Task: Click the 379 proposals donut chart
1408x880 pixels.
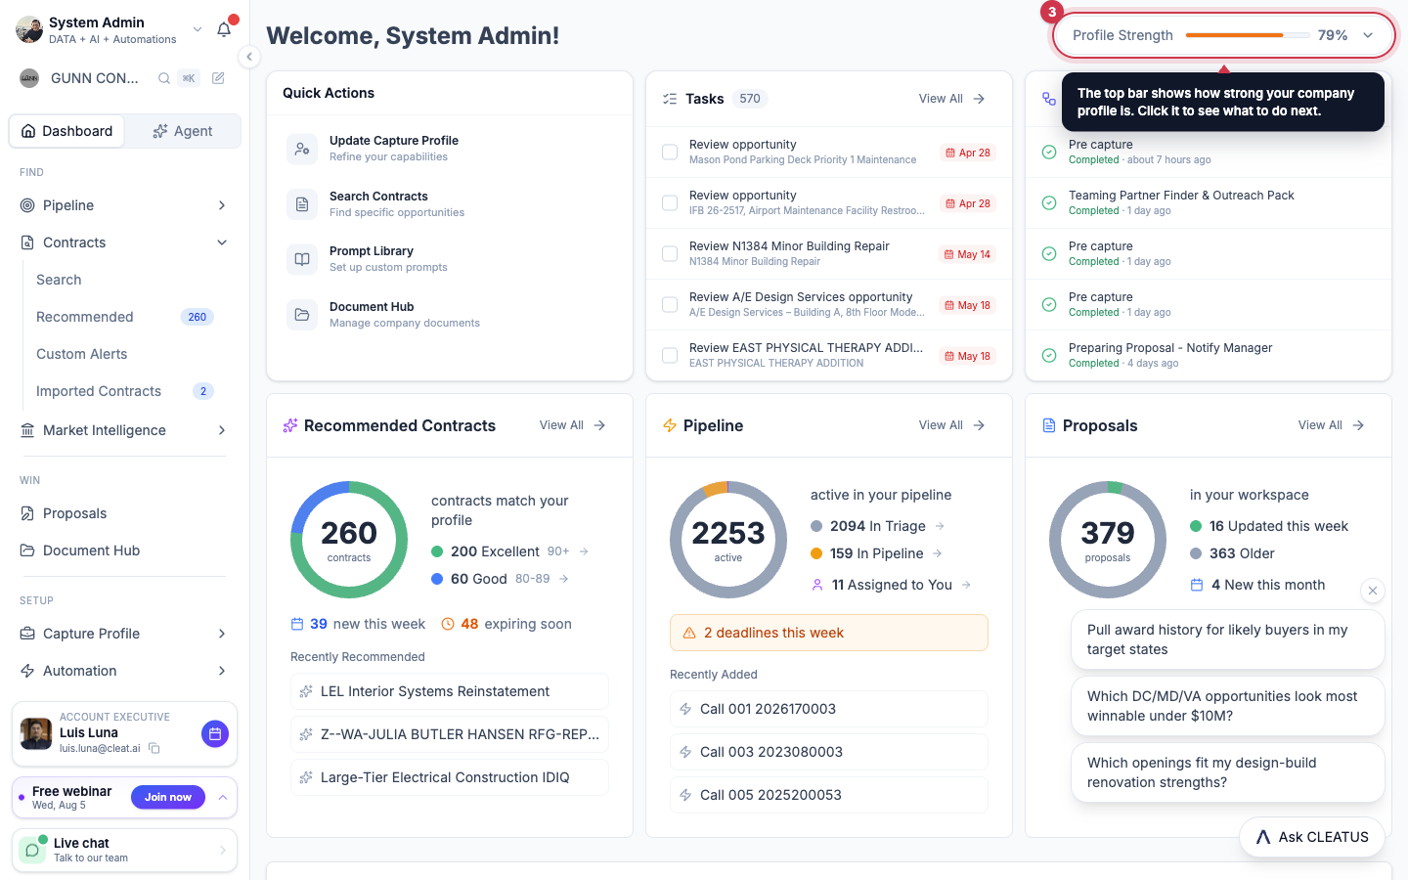Action: 1108,540
